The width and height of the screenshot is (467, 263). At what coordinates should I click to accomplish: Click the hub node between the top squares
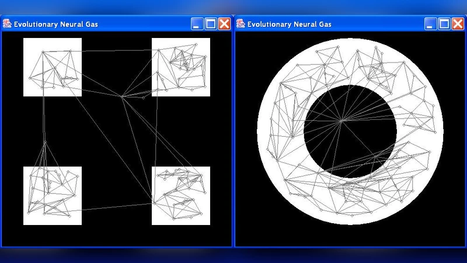[x=121, y=96]
